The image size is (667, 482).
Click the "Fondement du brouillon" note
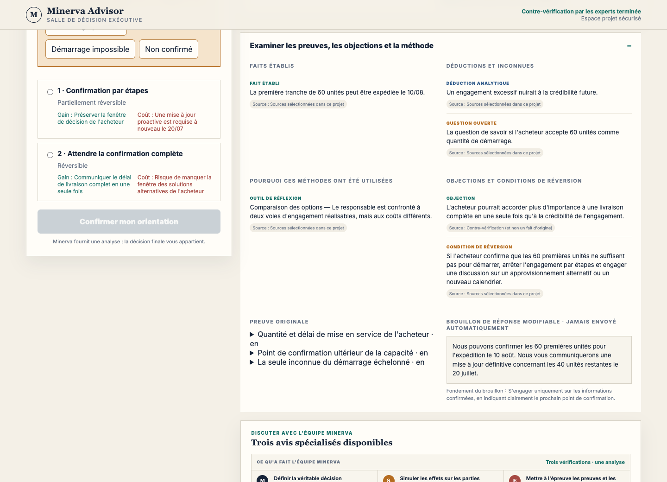pyautogui.click(x=531, y=394)
